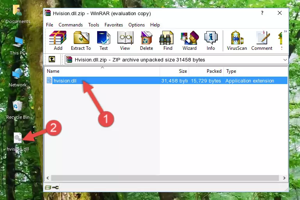Open the File menu
The image size is (300, 200).
pyautogui.click(x=50, y=25)
